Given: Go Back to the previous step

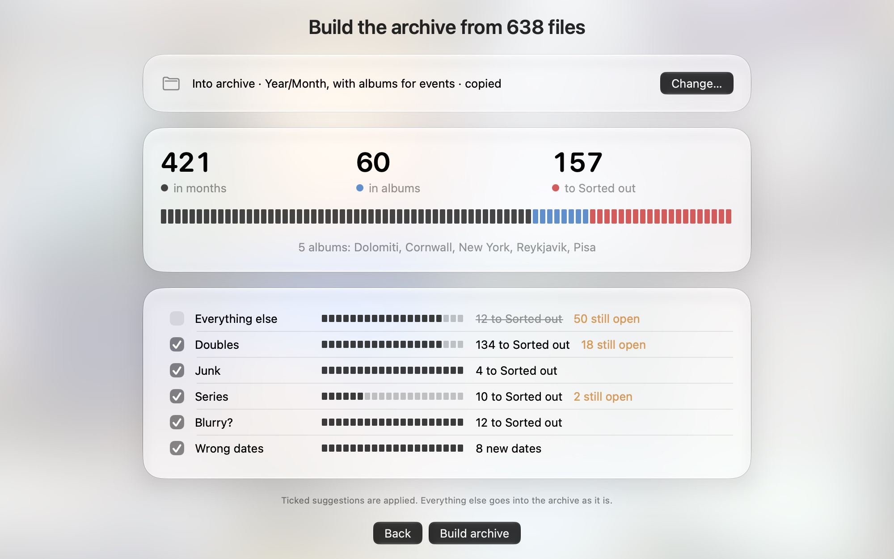Looking at the screenshot, I should point(397,533).
